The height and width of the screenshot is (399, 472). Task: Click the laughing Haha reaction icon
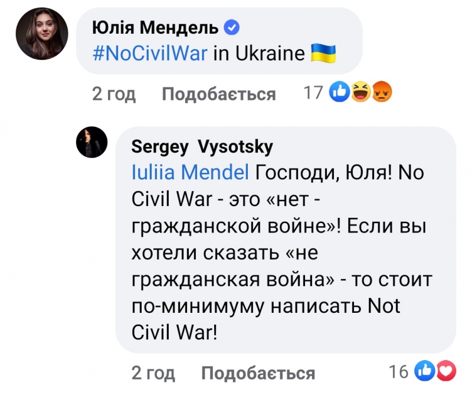[x=360, y=92]
